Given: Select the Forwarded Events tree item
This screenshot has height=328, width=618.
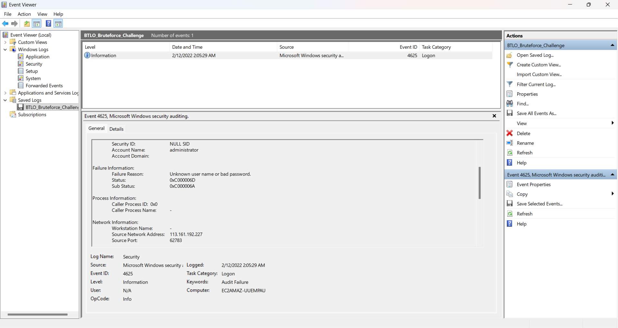Looking at the screenshot, I should (44, 86).
